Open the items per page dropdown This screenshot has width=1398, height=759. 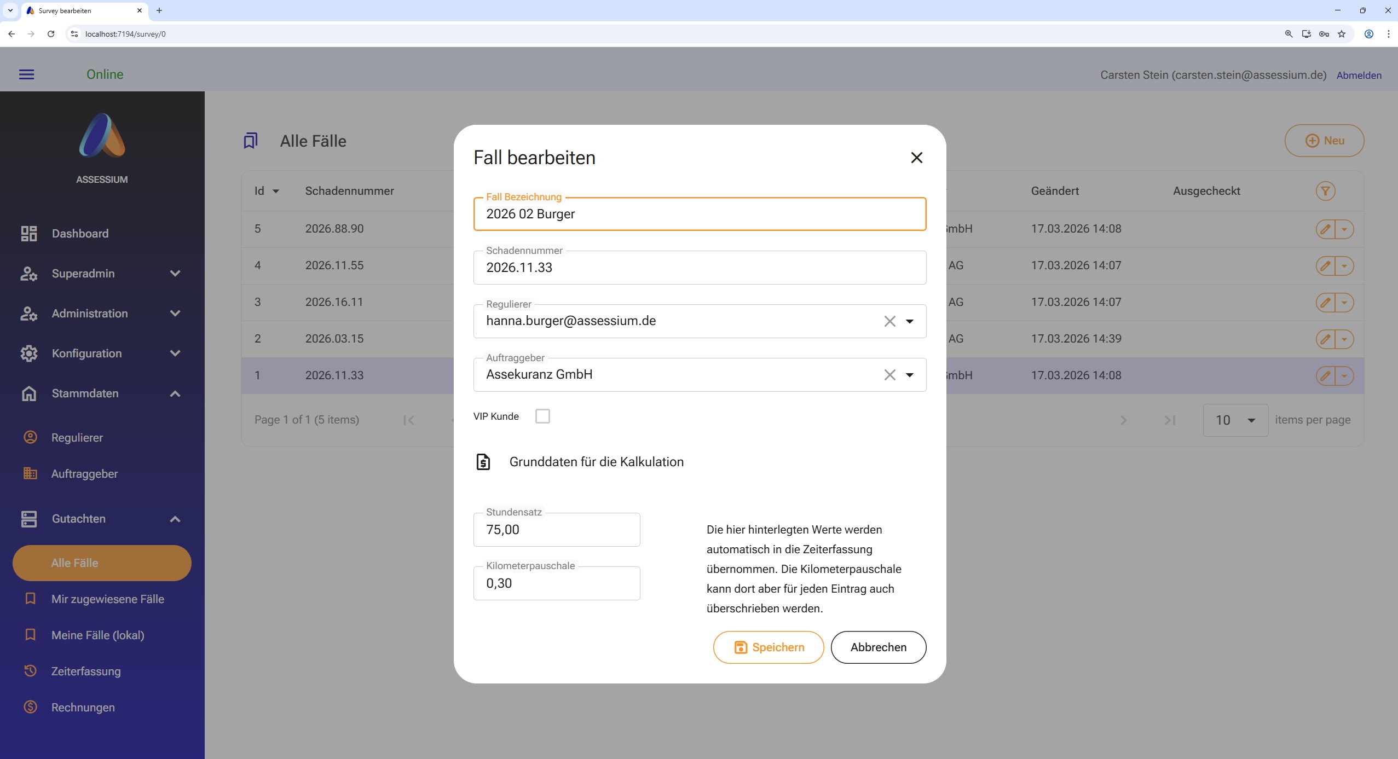pos(1235,420)
